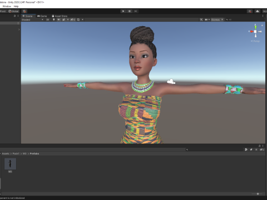267x200 pixels.
Task: Open the Hierarchy panel options menu
Action: (18, 16)
